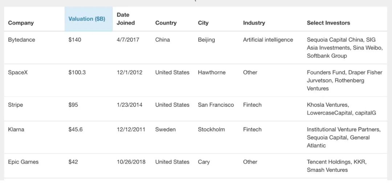Select the Artificial intelligence industry cell

[268, 40]
